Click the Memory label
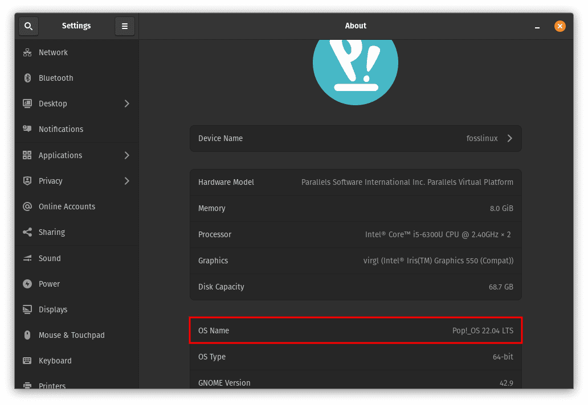 [x=211, y=209]
